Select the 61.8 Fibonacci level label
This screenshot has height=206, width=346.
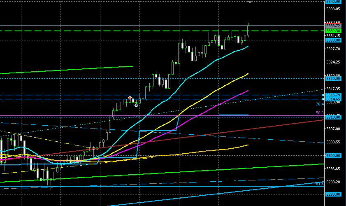(x=319, y=183)
